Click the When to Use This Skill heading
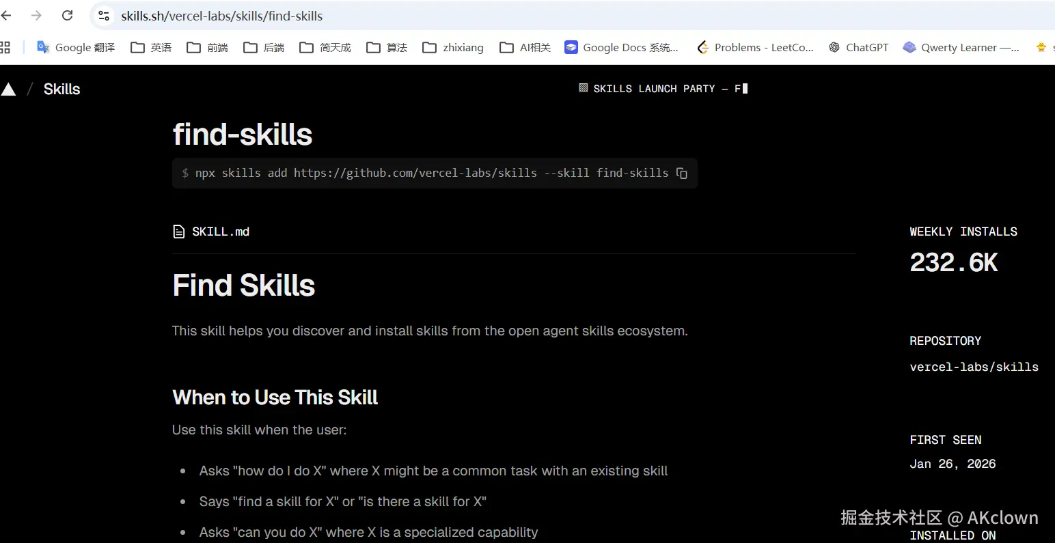The height and width of the screenshot is (543, 1055). pyautogui.click(x=275, y=398)
